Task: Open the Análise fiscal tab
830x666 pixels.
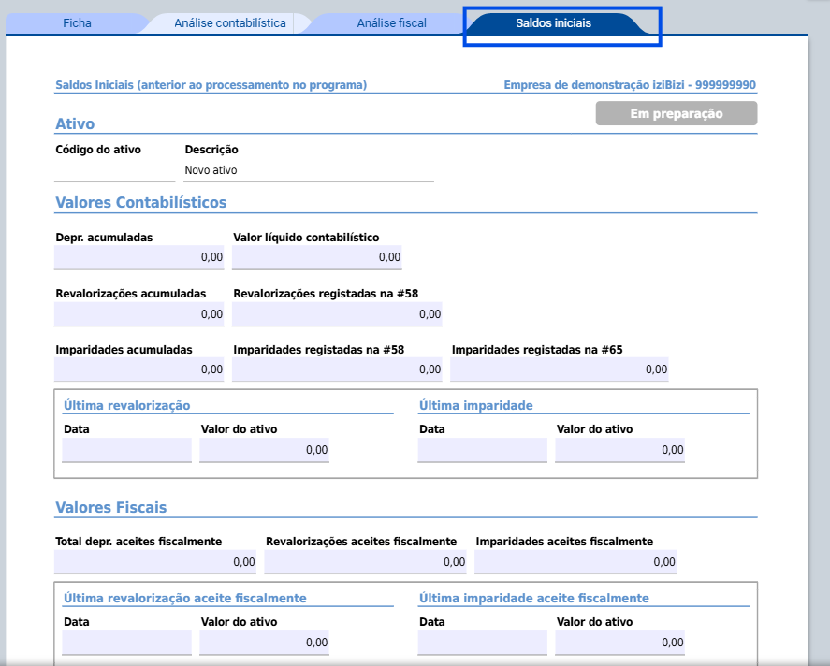Action: coord(391,23)
